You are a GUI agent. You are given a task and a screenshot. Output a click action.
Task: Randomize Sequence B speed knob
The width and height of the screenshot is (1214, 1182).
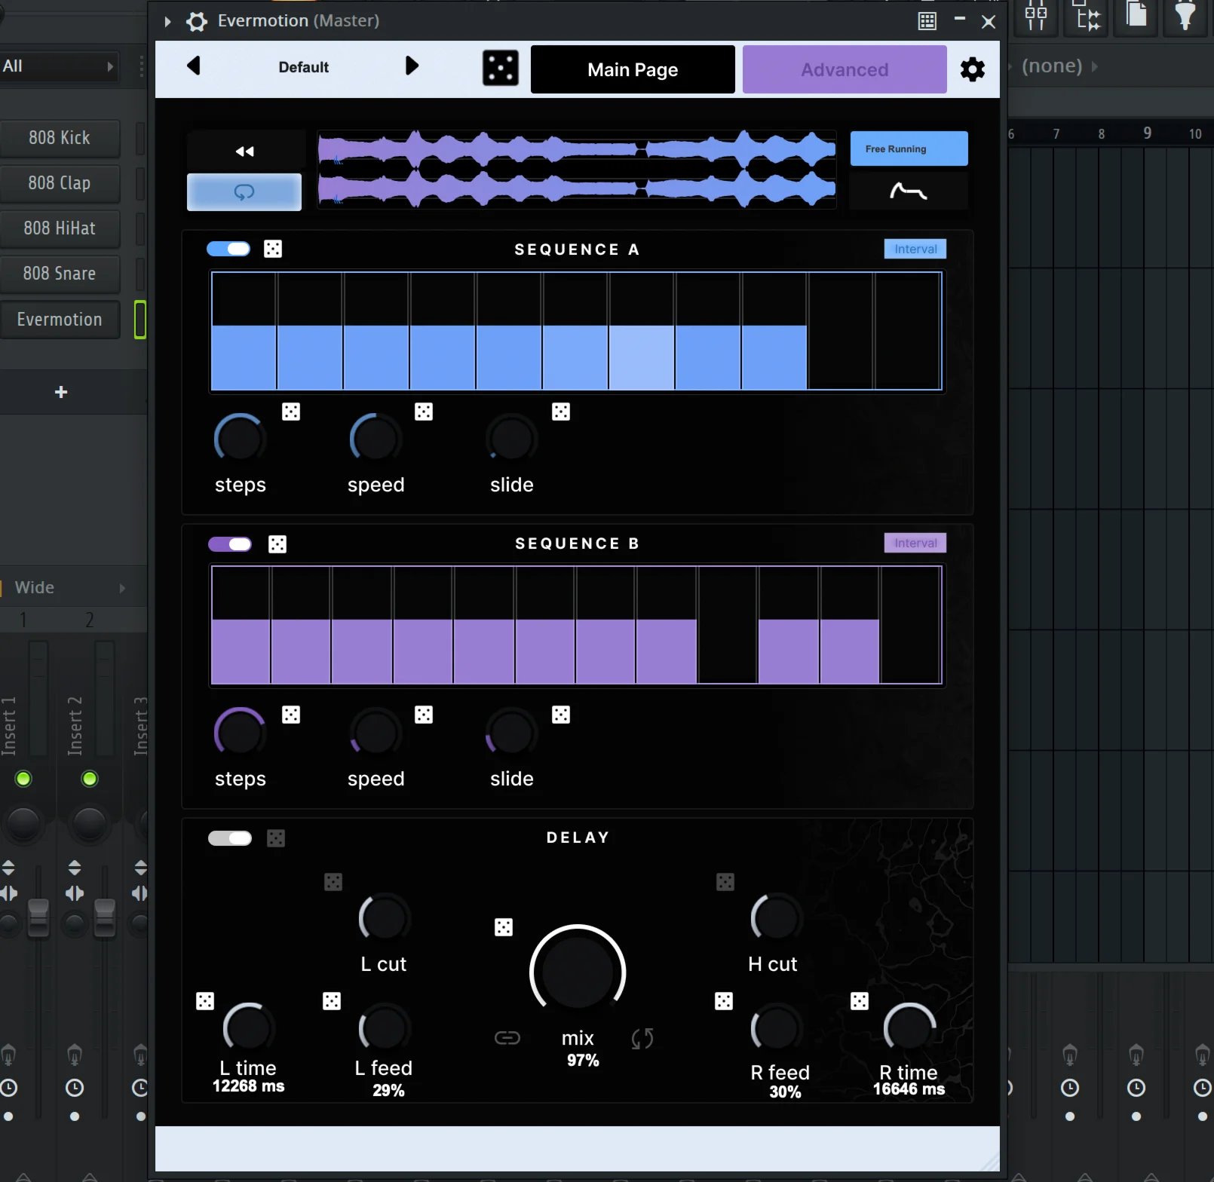pyautogui.click(x=424, y=715)
